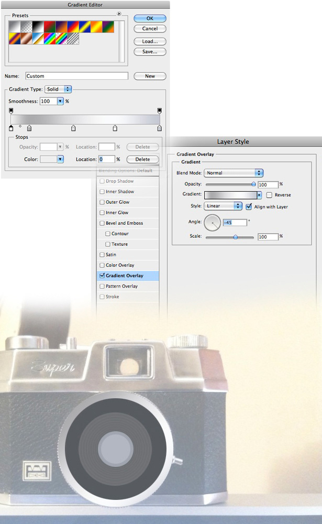This screenshot has height=524, width=322.
Task: Enable the Bevel and Emboss checkbox
Action: point(102,223)
